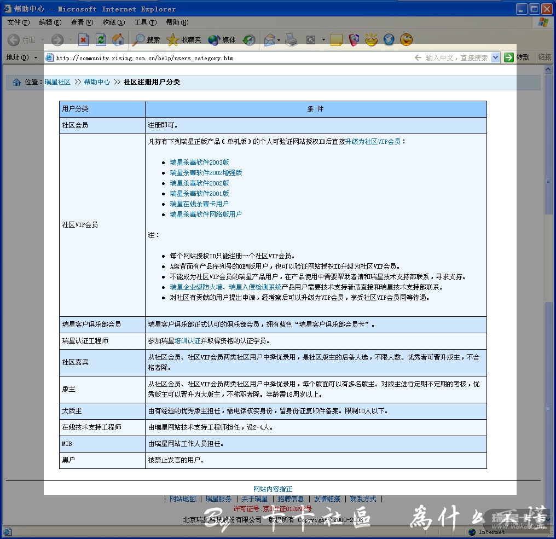
Task: Open the 工具(T) menu
Action: [x=145, y=22]
